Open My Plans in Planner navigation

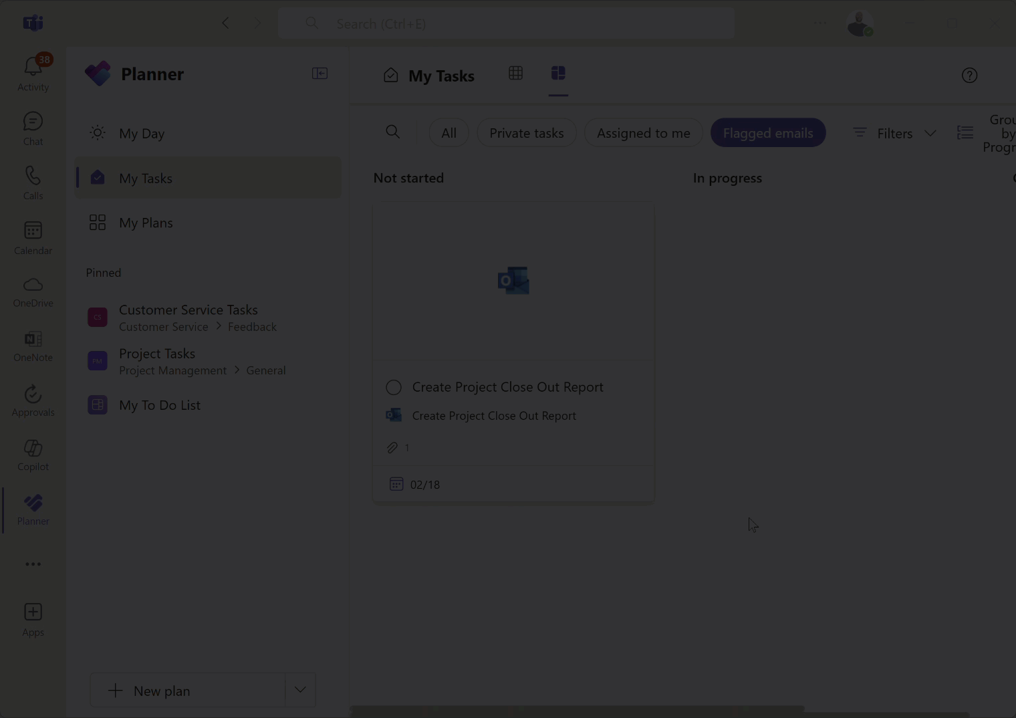tap(208, 223)
